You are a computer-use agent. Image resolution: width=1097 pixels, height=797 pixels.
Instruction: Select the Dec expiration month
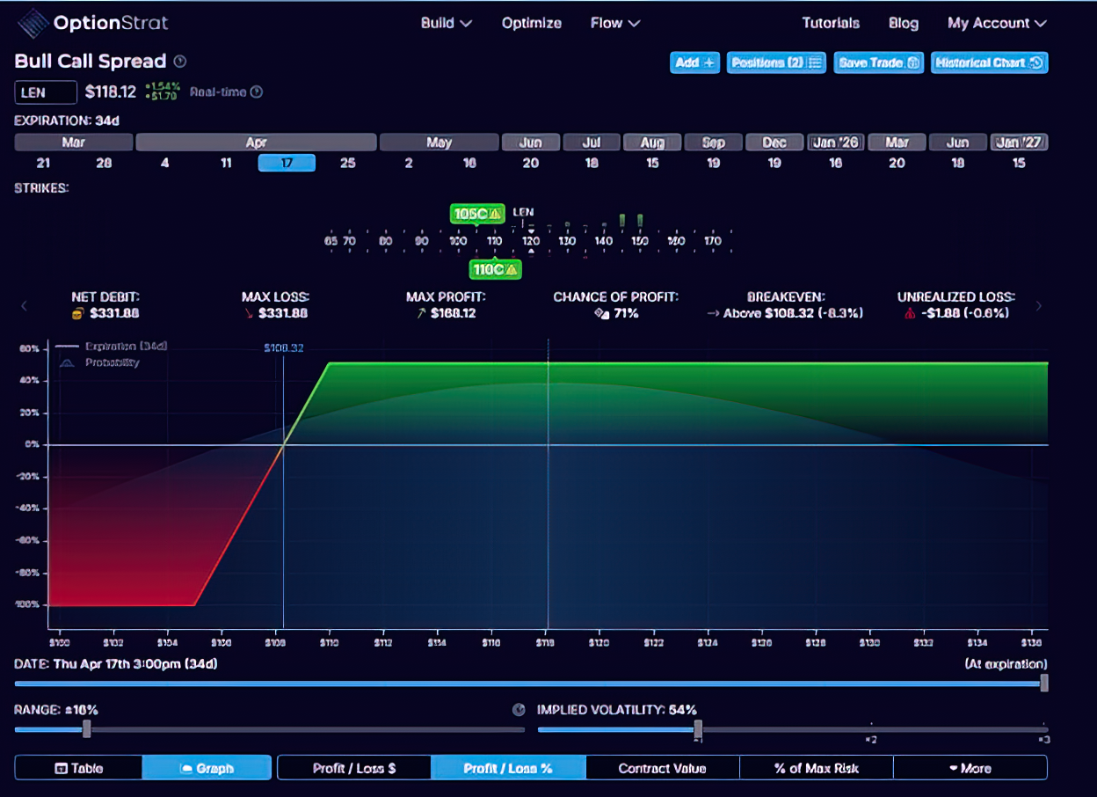[774, 142]
